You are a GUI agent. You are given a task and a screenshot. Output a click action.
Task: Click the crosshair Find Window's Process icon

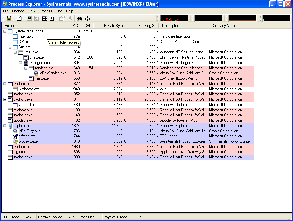pyautogui.click(x=88, y=18)
